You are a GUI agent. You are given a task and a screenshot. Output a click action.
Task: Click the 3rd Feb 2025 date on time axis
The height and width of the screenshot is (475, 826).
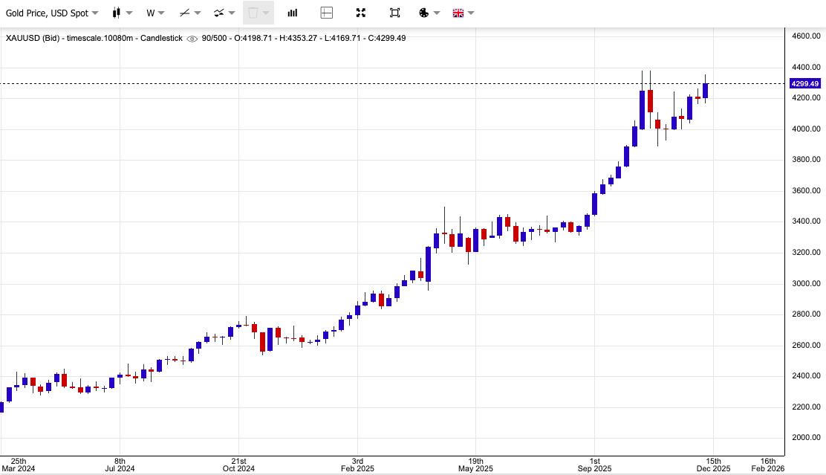[x=357, y=465]
